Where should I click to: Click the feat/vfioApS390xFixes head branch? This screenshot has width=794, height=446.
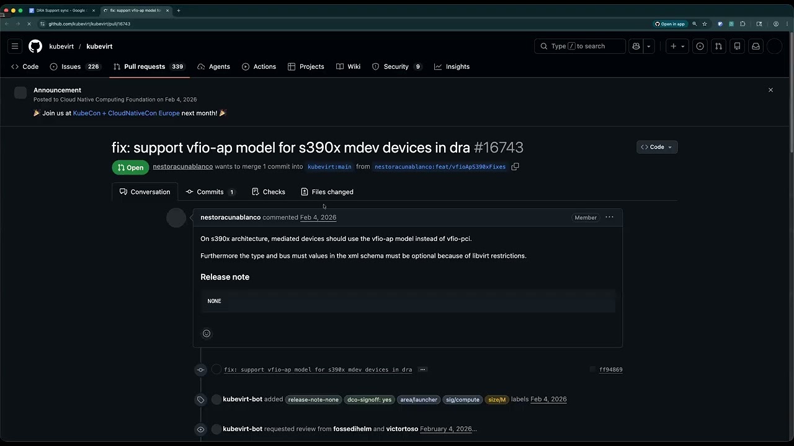pyautogui.click(x=440, y=167)
